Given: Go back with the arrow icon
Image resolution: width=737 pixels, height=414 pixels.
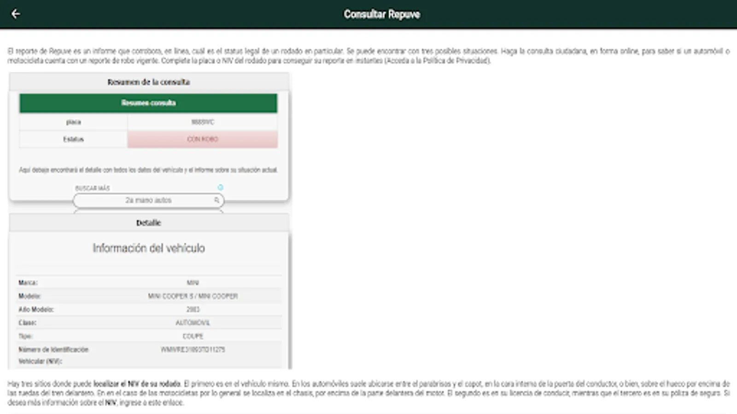Looking at the screenshot, I should [16, 14].
